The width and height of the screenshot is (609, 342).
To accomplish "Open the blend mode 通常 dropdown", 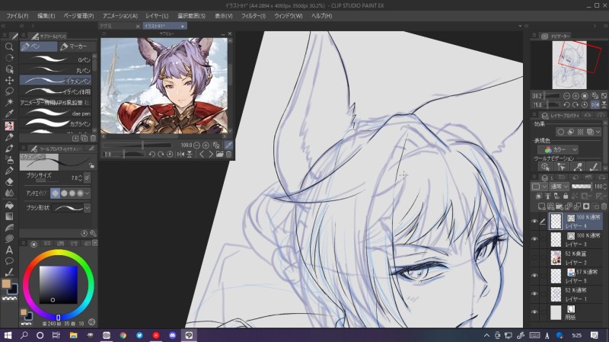I will pos(559,187).
